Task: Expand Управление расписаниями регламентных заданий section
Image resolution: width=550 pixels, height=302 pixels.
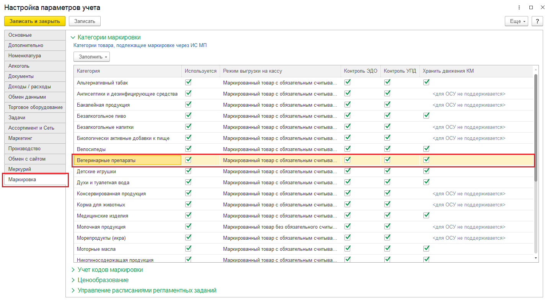Action: [x=147, y=291]
